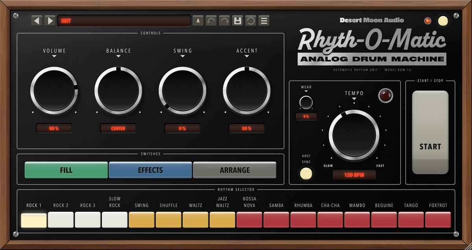Click the TEMPO label text
This screenshot has width=472, height=250.
click(354, 93)
